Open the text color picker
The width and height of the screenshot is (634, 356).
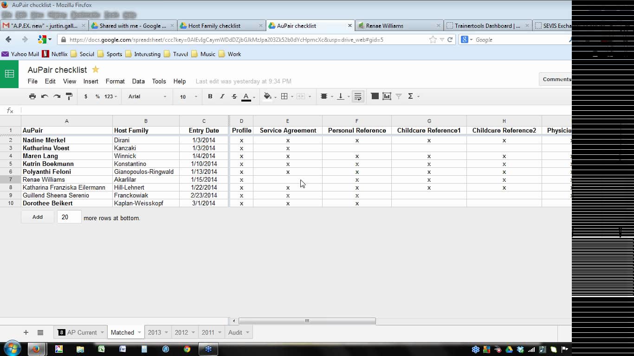pyautogui.click(x=248, y=96)
